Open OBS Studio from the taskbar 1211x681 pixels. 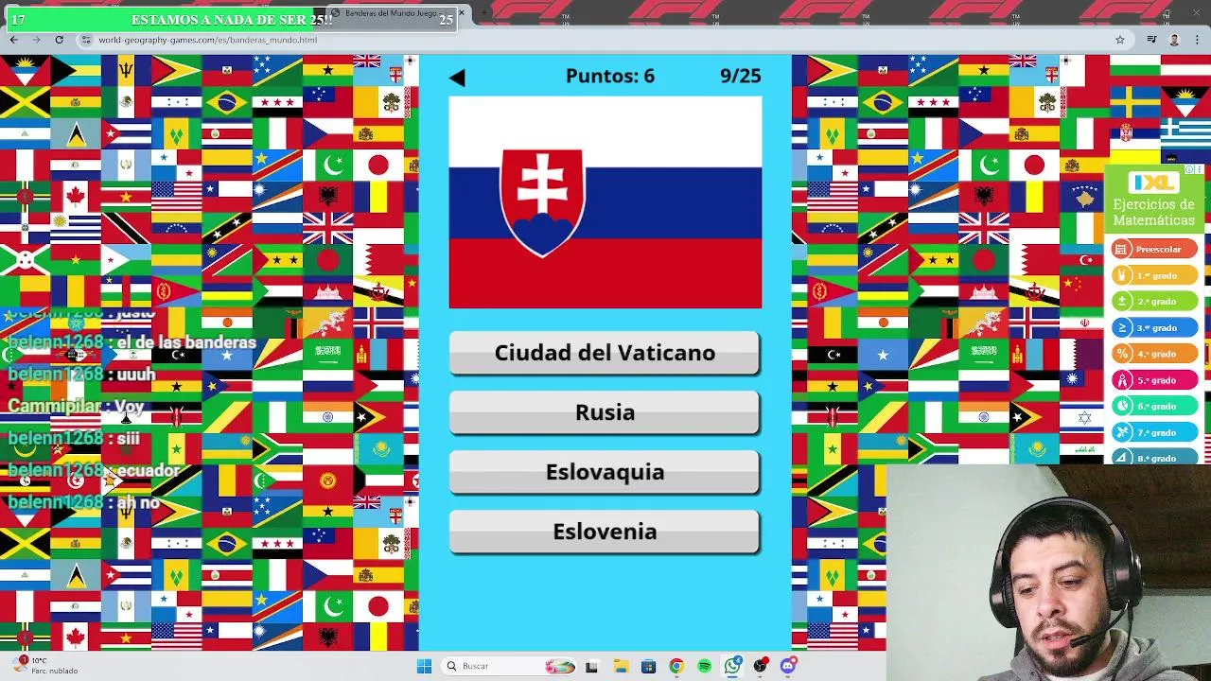[761, 666]
